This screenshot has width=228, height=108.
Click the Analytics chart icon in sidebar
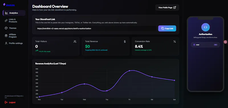[6, 13]
